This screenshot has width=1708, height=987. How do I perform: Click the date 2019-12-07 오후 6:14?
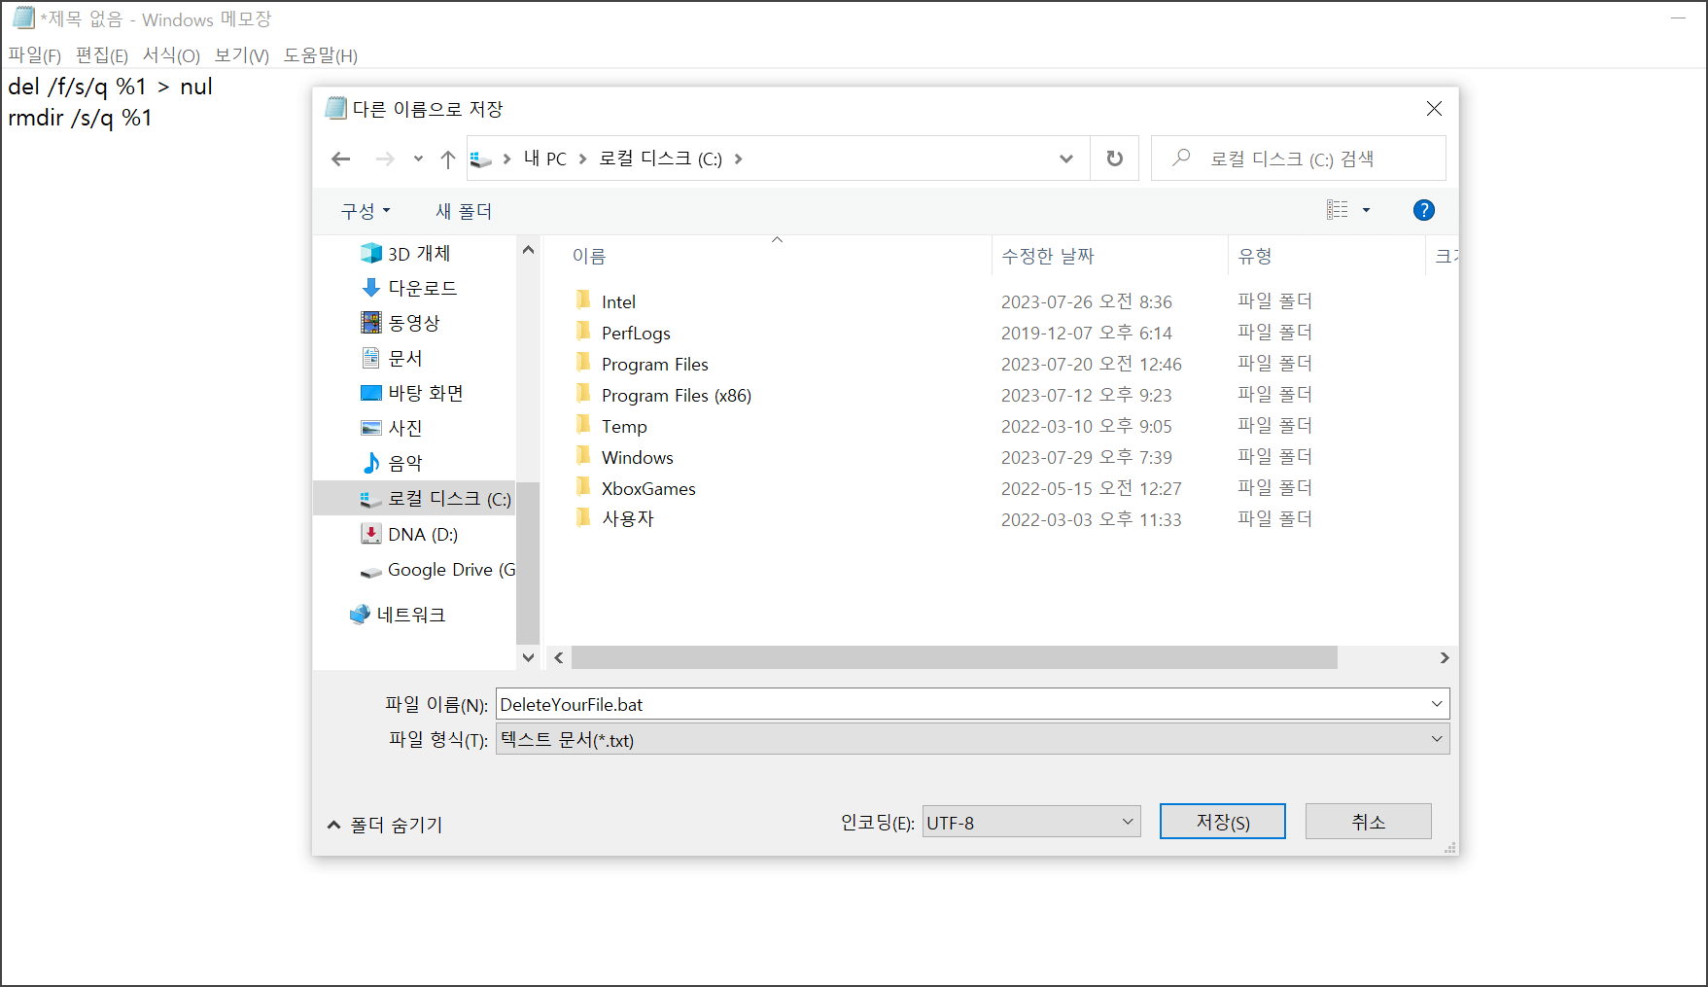[1086, 333]
